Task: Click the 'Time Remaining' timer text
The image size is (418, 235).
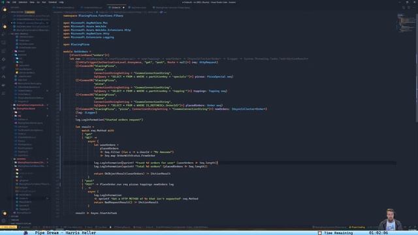Action: 338,233
